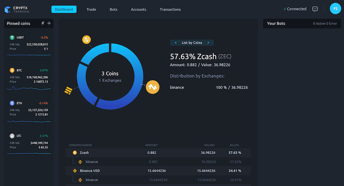Viewport: 344px width, 186px height.
Task: Click the BNB coin icon above the donut chart
Action: pyautogui.click(x=86, y=40)
